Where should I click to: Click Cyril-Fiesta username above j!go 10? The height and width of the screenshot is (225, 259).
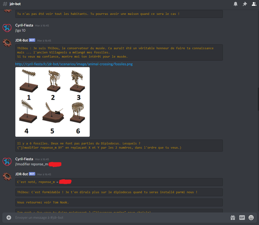click(24, 25)
